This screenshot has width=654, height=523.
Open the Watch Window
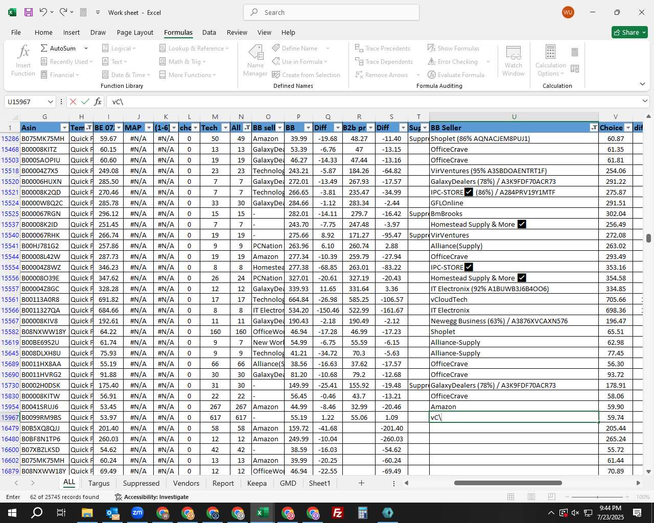(x=513, y=61)
